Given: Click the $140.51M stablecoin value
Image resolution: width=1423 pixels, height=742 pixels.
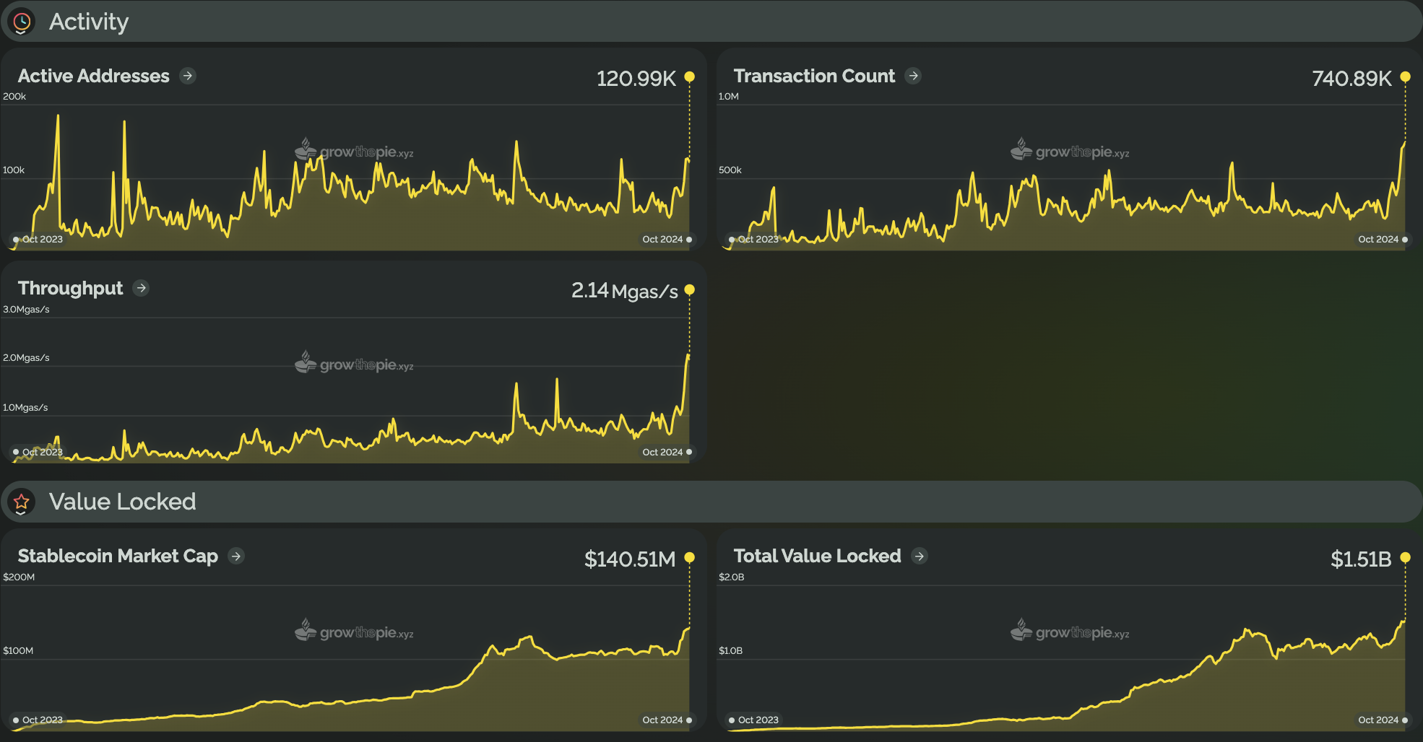Looking at the screenshot, I should coord(630,559).
